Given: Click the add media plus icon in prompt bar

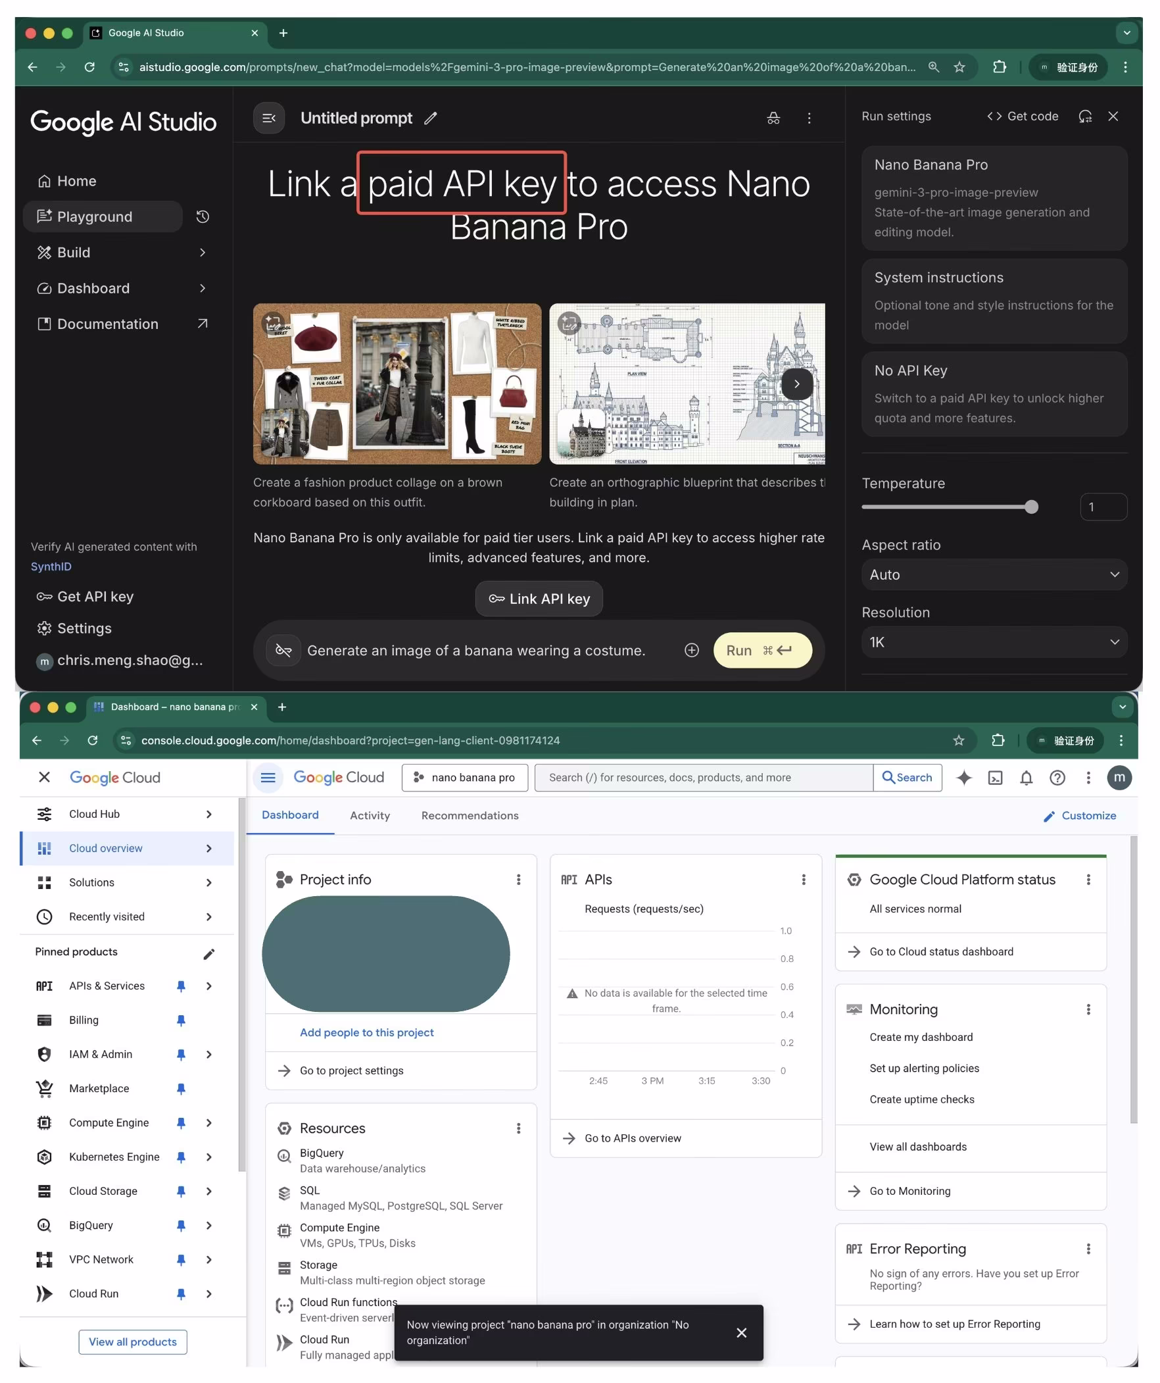Looking at the screenshot, I should (691, 650).
